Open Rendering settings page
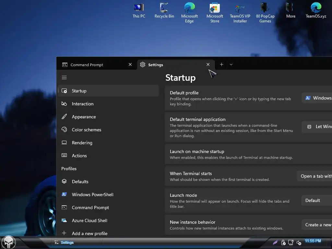The width and height of the screenshot is (332, 249). [108, 143]
